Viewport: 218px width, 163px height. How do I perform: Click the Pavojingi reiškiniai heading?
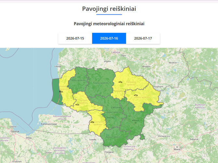tap(109, 8)
